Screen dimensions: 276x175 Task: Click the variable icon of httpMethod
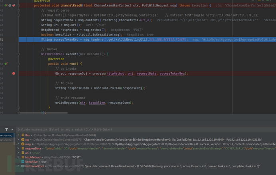(23, 157)
